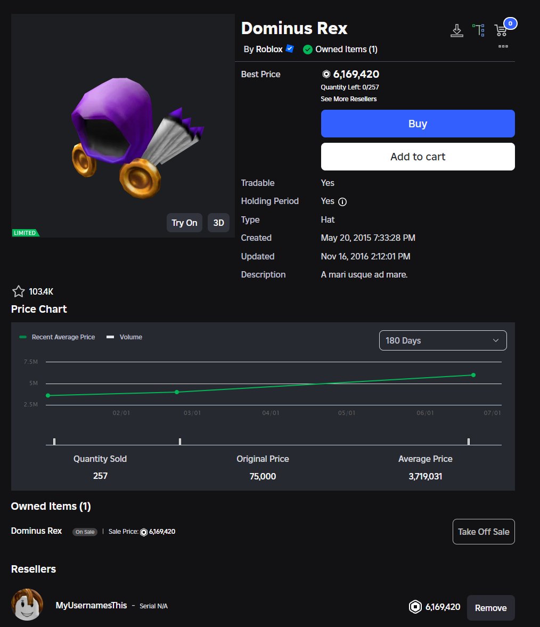Open MyUsernamesThis profile link

pyautogui.click(x=91, y=605)
